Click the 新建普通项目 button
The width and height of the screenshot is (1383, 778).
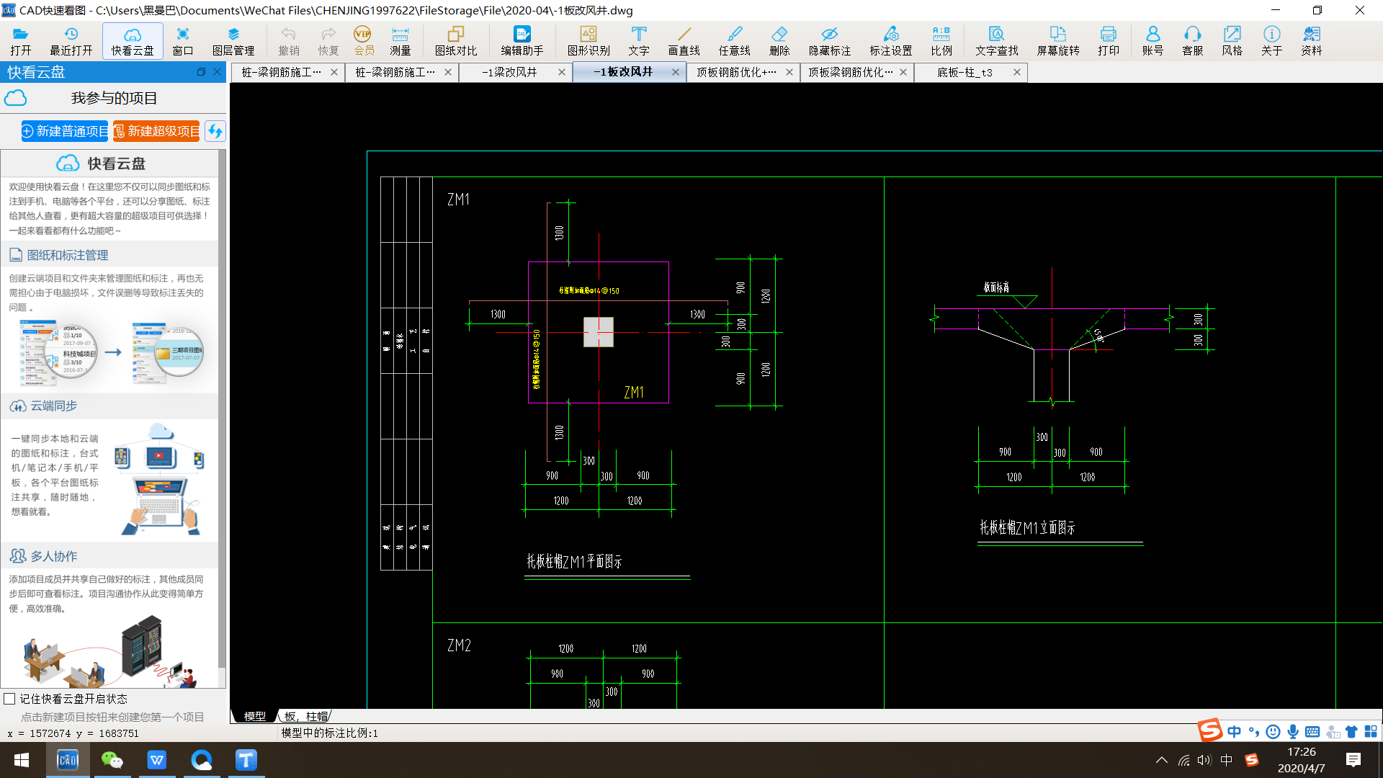[x=65, y=131]
